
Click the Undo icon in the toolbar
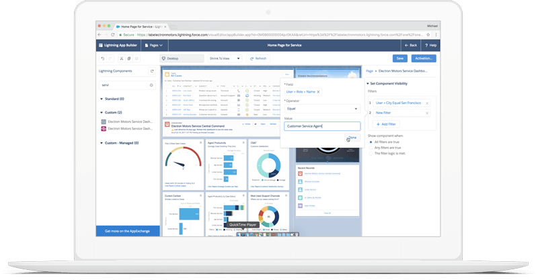coord(103,58)
